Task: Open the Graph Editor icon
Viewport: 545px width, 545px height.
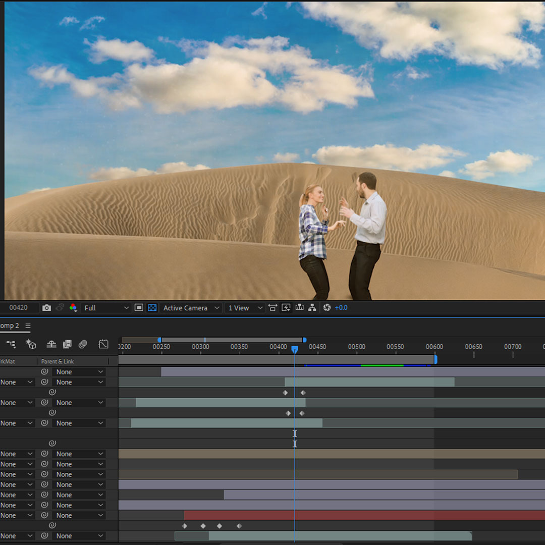Action: tap(103, 344)
